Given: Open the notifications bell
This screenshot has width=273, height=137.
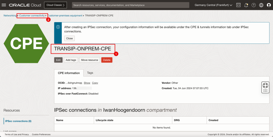Looking at the screenshot, I should pos(246,5).
